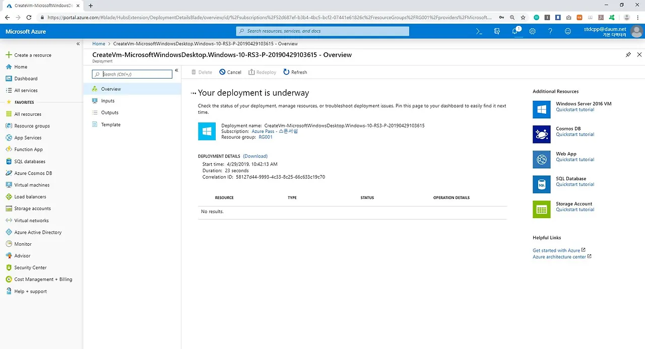Select the Inputs menu item
The height and width of the screenshot is (349, 645).
click(x=132, y=101)
